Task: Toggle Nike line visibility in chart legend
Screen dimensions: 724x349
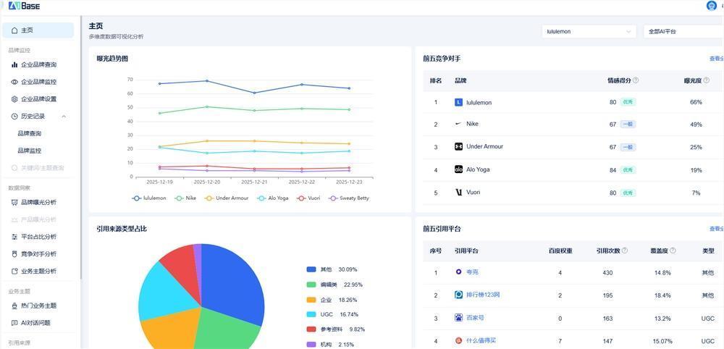Action: [x=185, y=198]
